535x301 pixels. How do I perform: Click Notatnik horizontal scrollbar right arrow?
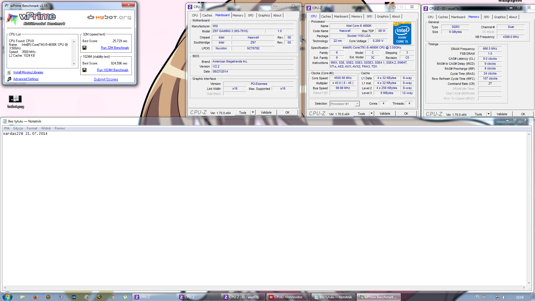(x=524, y=288)
